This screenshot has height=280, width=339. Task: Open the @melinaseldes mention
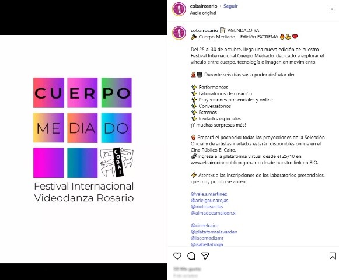[207, 206]
